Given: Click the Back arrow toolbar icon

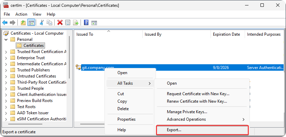Looking at the screenshot, I should tap(5, 23).
